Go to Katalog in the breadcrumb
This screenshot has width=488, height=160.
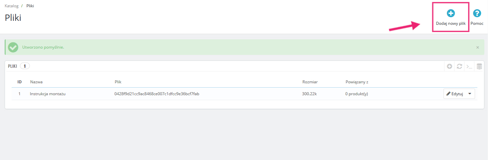(12, 6)
